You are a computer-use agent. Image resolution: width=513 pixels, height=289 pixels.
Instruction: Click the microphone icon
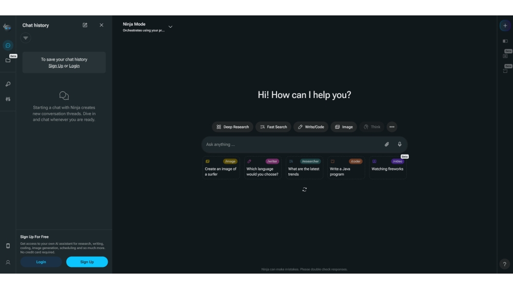(400, 144)
